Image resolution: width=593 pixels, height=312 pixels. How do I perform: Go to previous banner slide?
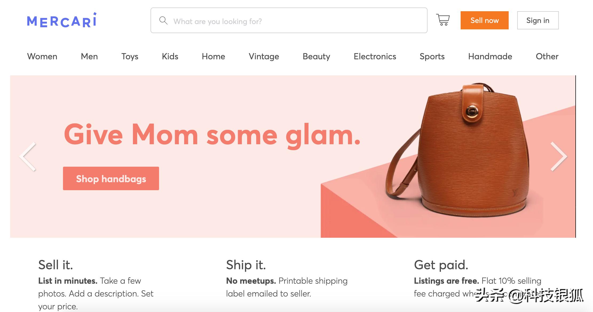coord(28,157)
